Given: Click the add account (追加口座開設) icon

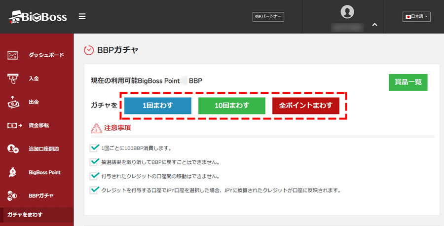Looking at the screenshot, I should pos(13,149).
